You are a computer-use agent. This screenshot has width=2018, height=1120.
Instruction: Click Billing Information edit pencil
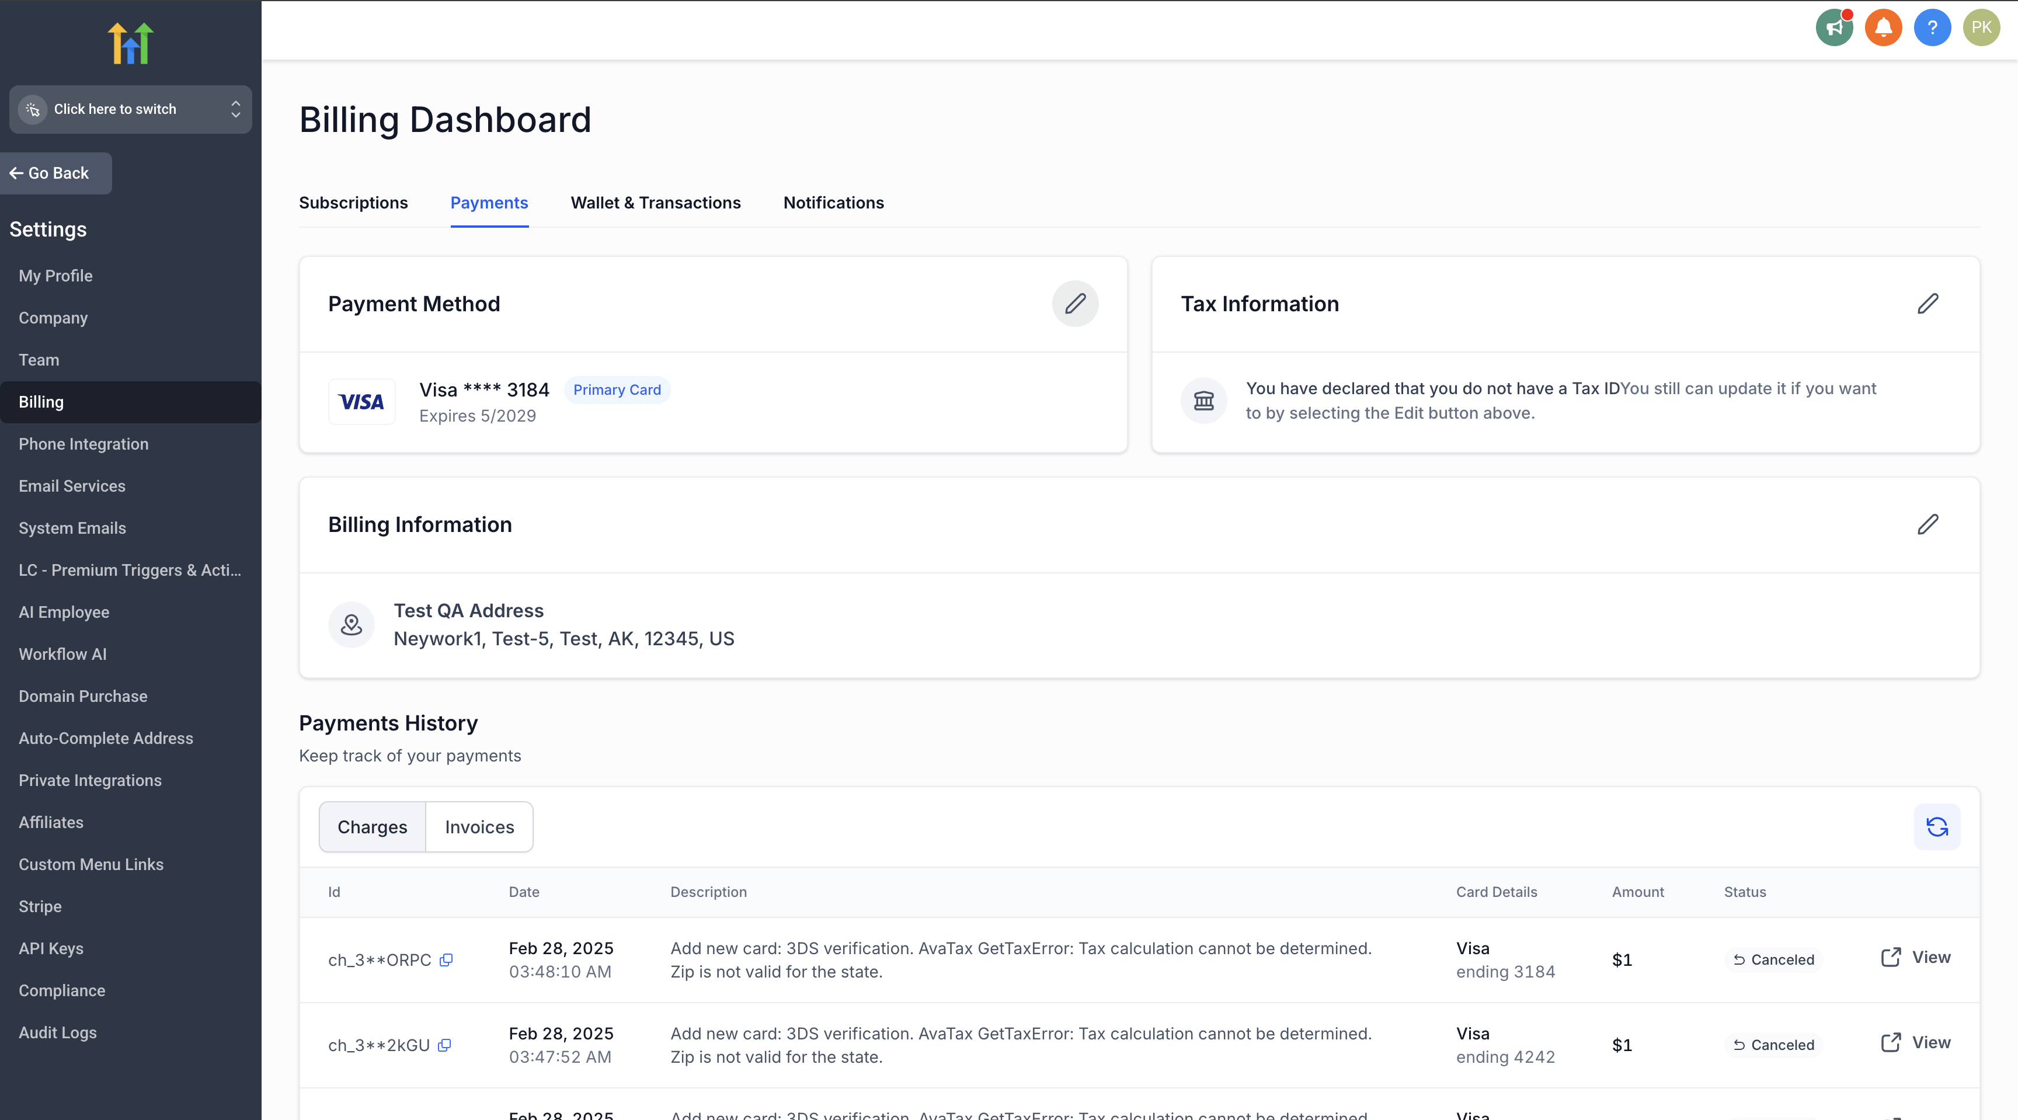click(x=1927, y=525)
